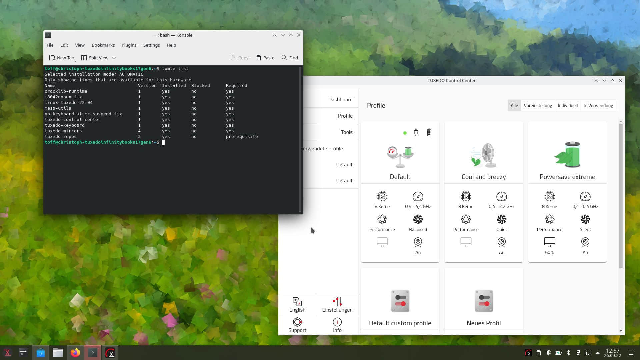Image resolution: width=640 pixels, height=360 pixels.
Task: Switch to the Voreinstellung tab
Action: pos(538,105)
